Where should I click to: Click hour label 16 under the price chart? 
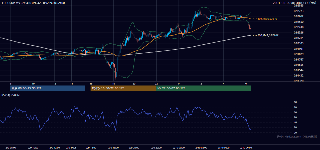point(91,83)
